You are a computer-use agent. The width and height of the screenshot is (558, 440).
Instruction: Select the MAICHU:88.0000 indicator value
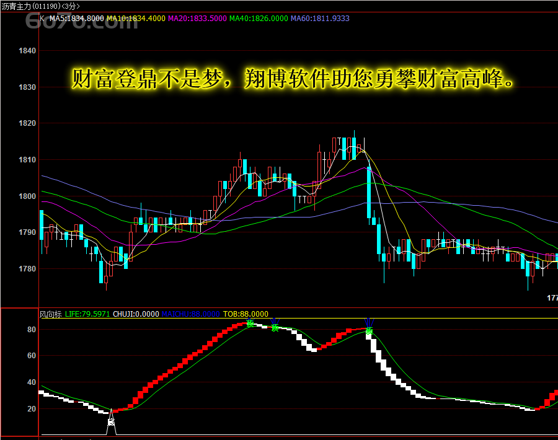(190, 314)
